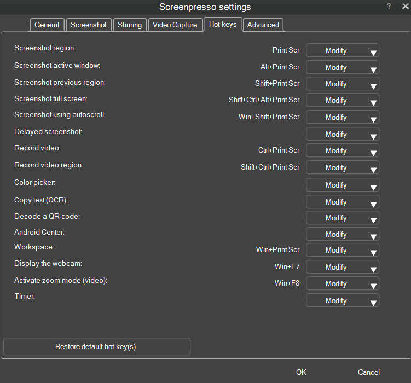Viewport: 411px width, 383px height.
Task: Open the Sharing tab
Action: (130, 25)
